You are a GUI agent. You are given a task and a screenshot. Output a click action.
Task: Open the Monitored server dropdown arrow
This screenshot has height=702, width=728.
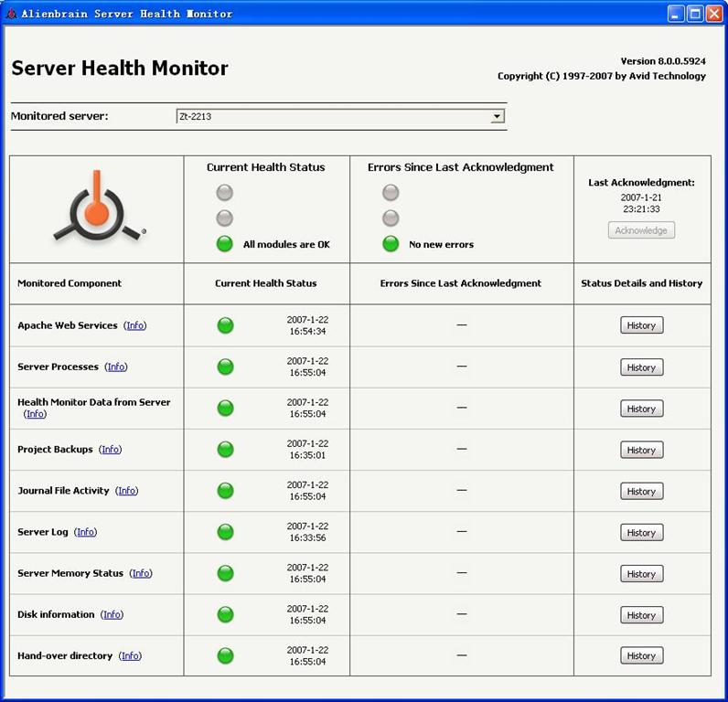pos(497,116)
